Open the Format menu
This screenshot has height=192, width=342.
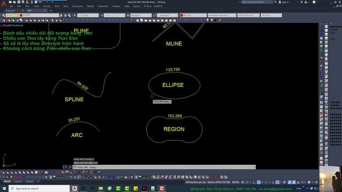46,6
